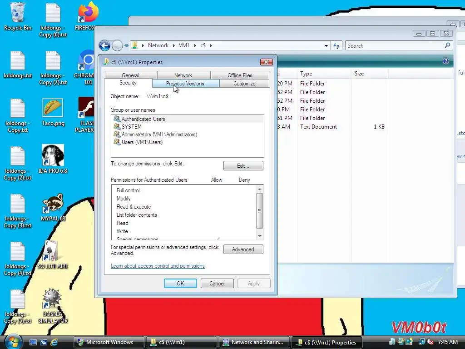465x349 pixels.
Task: Launch the Solitaire card game shortcut
Action: [53, 255]
